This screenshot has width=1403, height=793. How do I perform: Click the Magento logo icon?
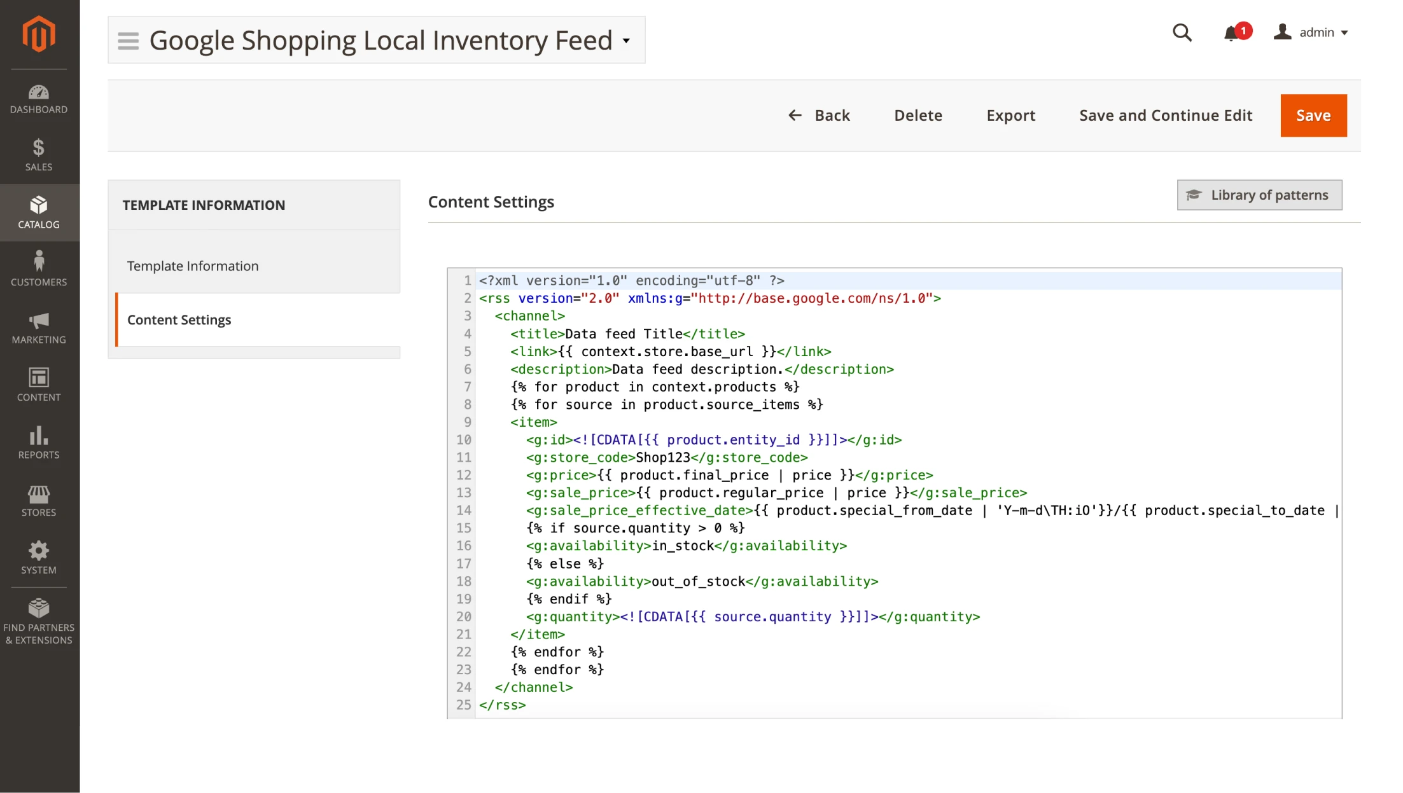point(38,34)
